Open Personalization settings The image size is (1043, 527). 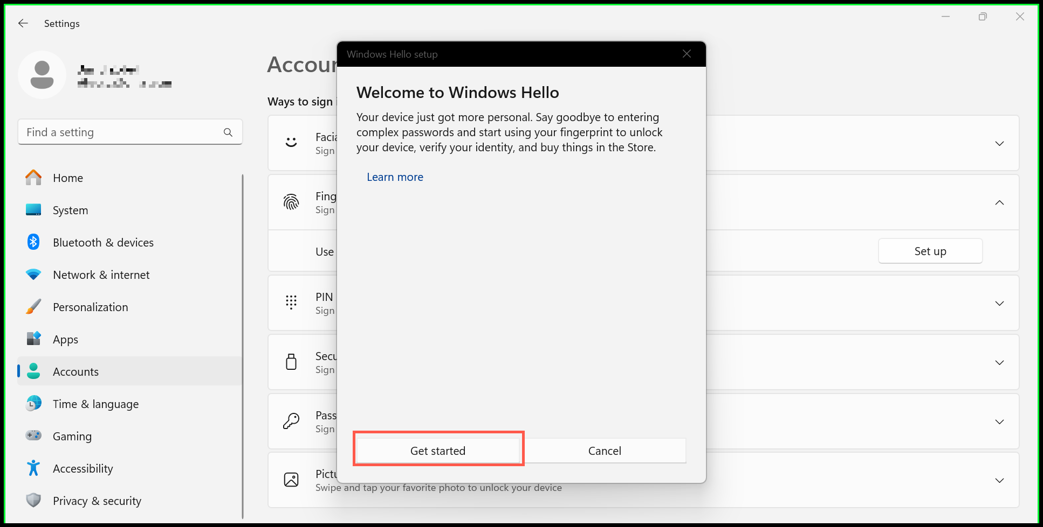(x=129, y=307)
